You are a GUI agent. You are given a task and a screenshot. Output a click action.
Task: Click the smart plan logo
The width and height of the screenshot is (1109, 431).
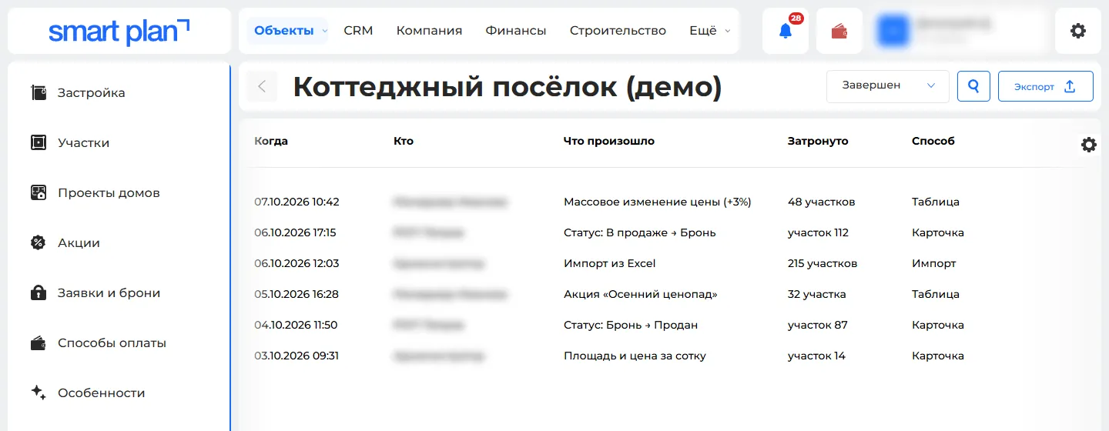(x=119, y=32)
